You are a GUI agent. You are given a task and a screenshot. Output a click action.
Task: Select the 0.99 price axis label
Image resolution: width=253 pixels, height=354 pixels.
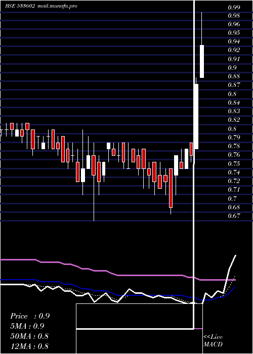pyautogui.click(x=234, y=8)
